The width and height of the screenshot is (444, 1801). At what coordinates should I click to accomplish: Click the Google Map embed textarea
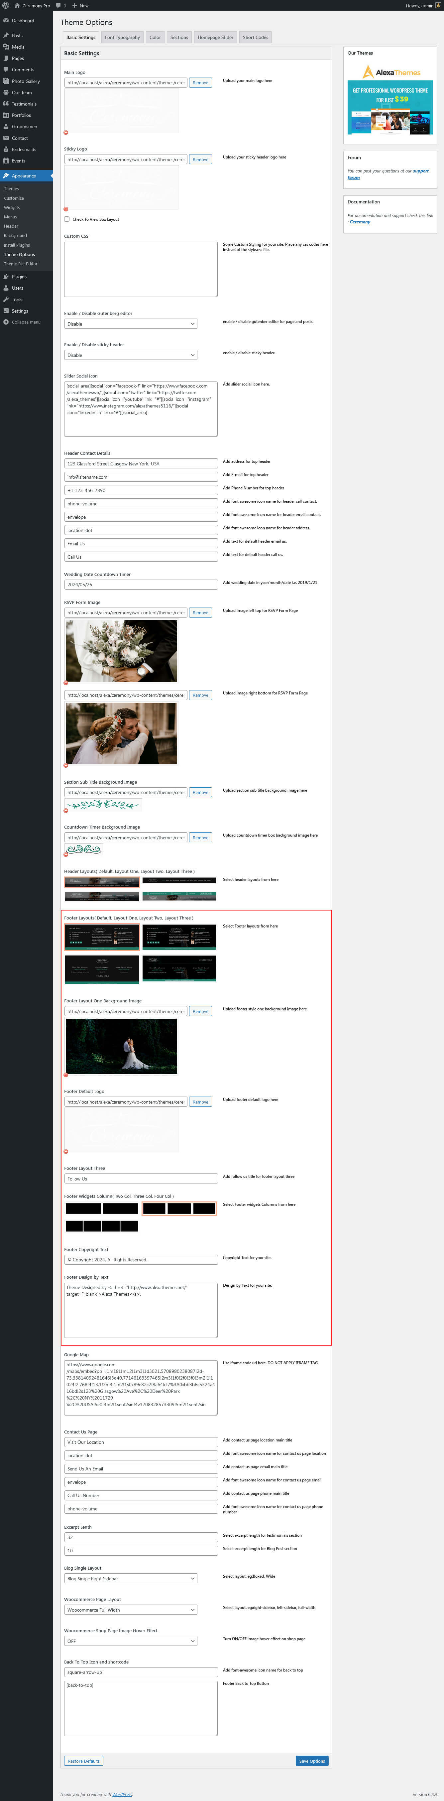click(x=141, y=1388)
